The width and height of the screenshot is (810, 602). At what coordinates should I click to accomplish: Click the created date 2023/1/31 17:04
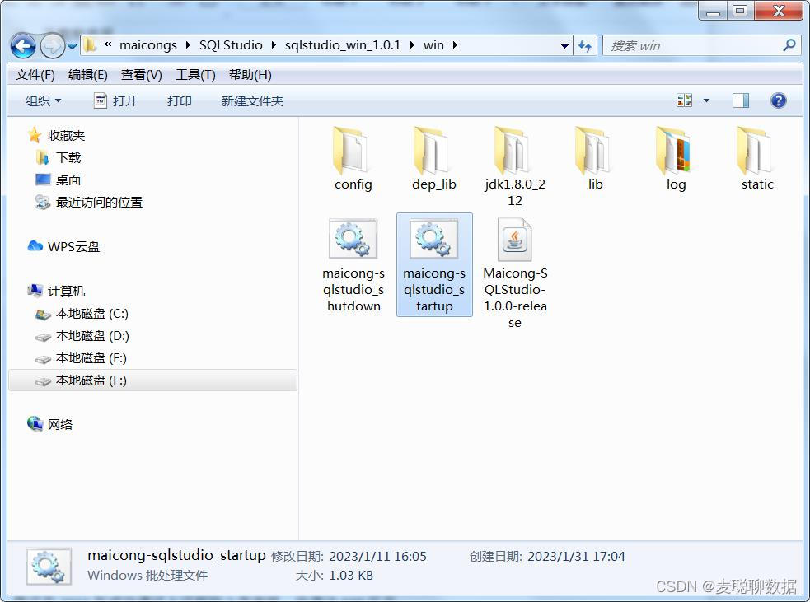coord(576,556)
